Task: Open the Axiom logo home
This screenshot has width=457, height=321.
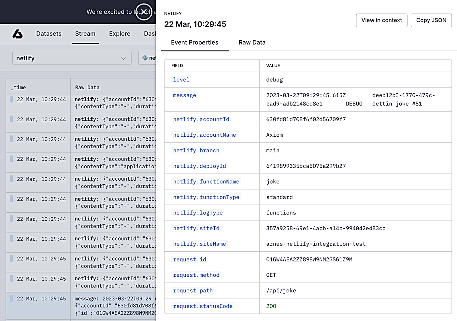Action: [x=18, y=34]
